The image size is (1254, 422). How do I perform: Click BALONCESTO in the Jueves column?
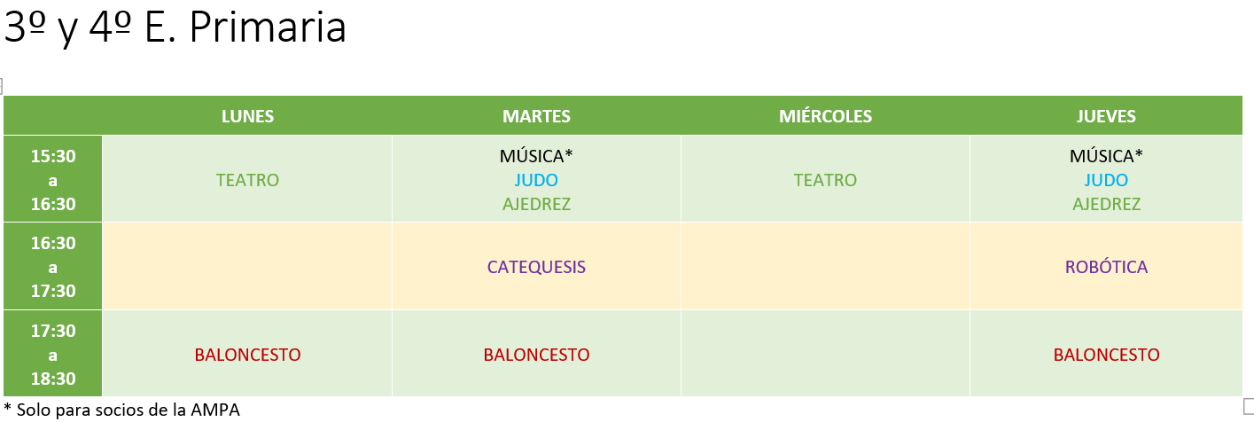tap(1106, 355)
